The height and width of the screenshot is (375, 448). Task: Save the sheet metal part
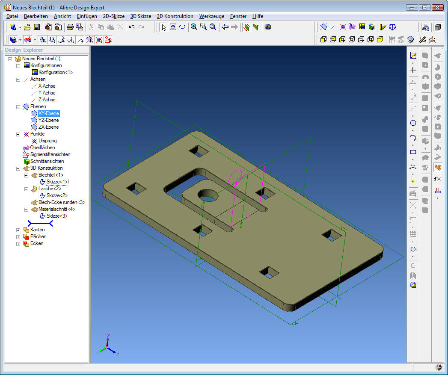[x=36, y=27]
